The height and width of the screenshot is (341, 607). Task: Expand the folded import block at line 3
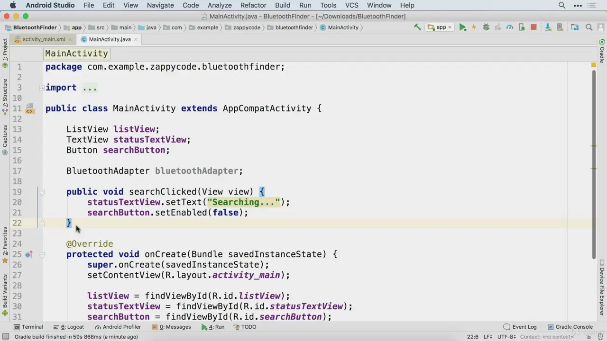coord(42,88)
